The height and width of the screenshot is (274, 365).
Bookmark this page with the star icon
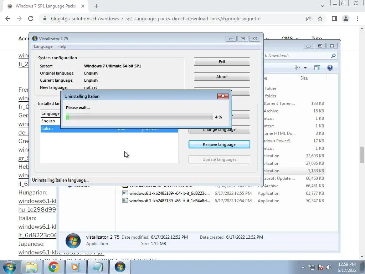320,19
